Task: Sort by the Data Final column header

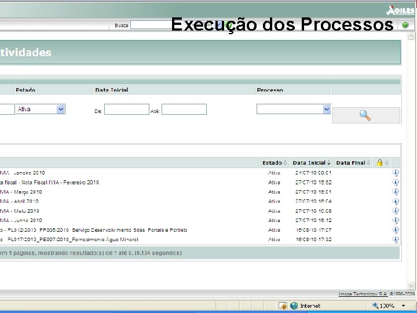Action: (x=353, y=163)
